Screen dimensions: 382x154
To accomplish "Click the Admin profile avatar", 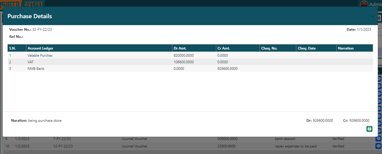I will point(364,4).
